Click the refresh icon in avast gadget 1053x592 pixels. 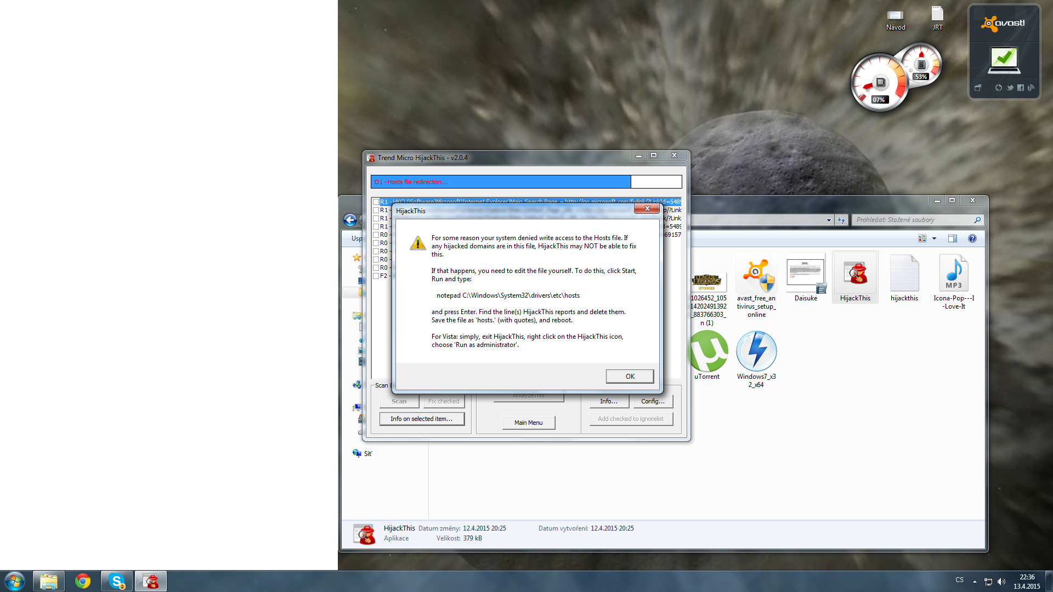(x=998, y=88)
